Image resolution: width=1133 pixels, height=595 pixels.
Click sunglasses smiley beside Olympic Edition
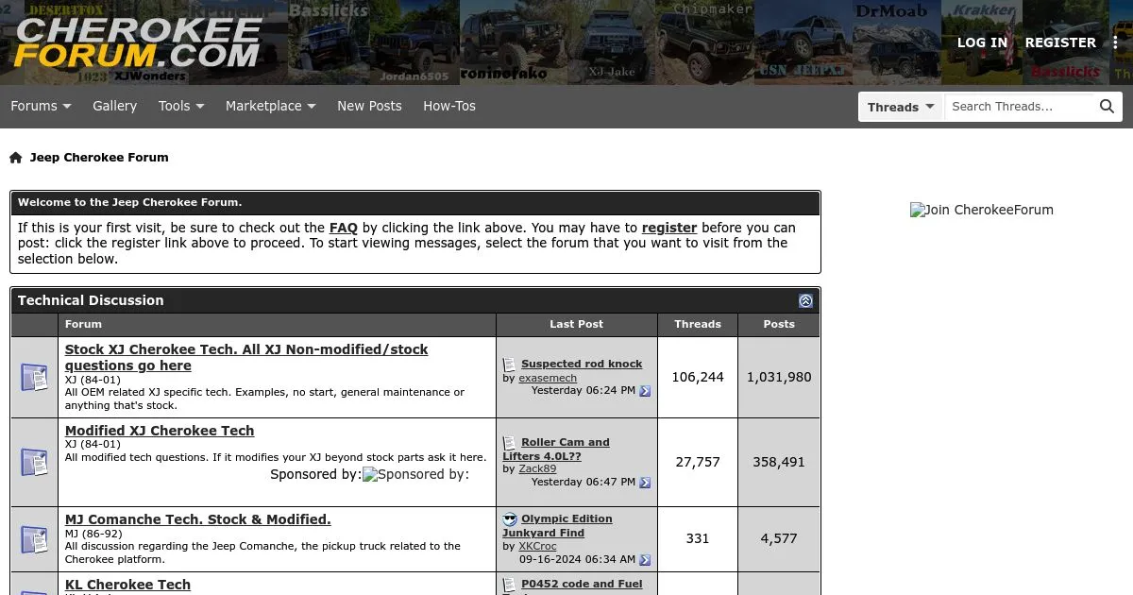[x=510, y=519]
